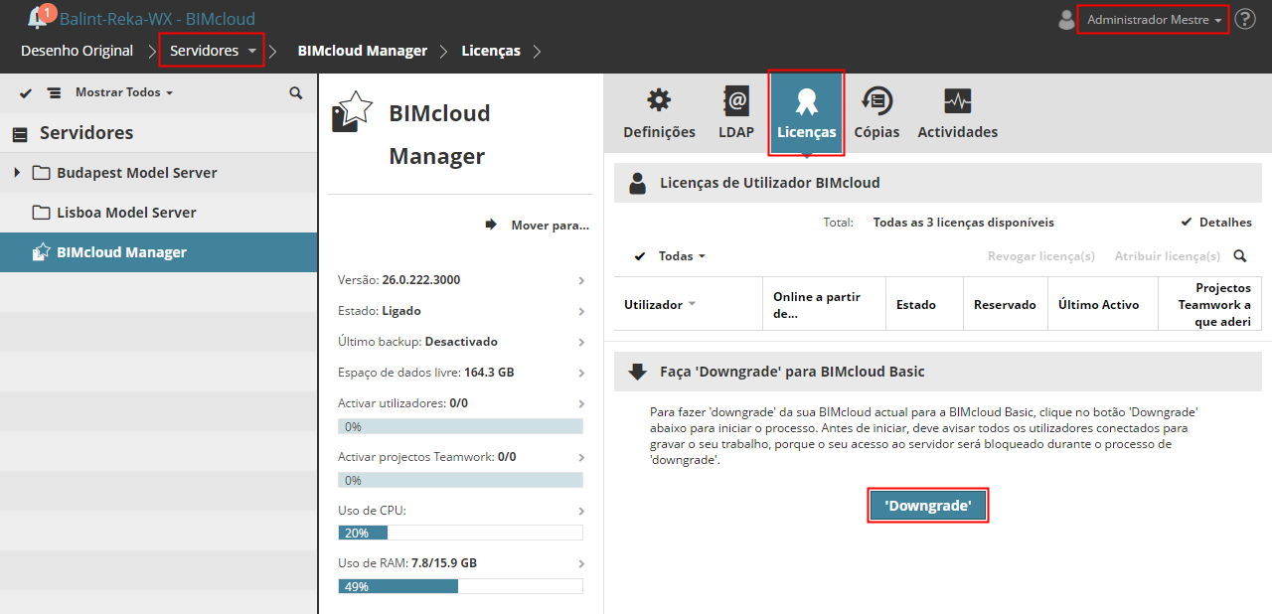Viewport: 1272px width, 614px height.
Task: Select BIMcloud Manager in server tree
Action: (x=159, y=252)
